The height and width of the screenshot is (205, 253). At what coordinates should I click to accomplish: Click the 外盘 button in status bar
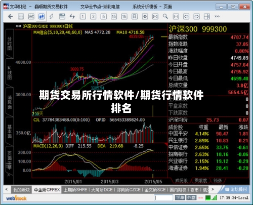pyautogui.click(x=191, y=197)
